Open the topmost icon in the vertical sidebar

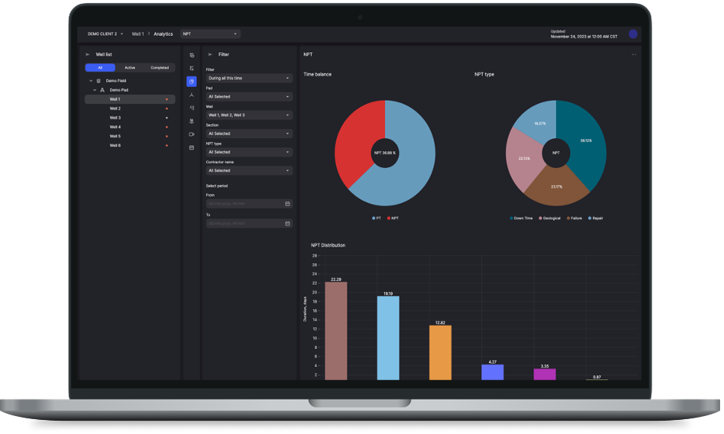click(x=191, y=55)
